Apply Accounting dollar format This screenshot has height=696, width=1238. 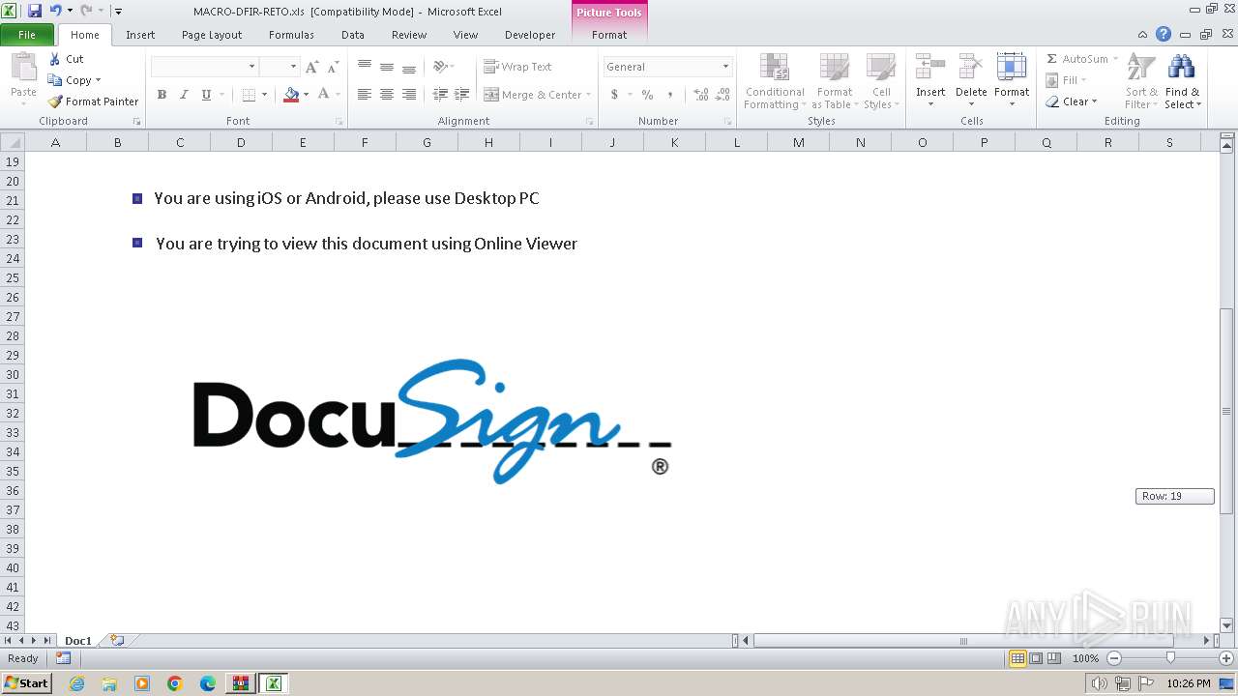coord(614,95)
